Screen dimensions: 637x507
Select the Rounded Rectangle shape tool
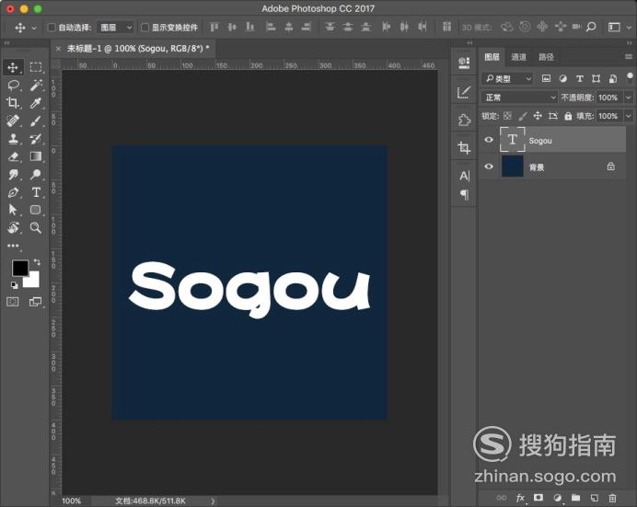(36, 210)
